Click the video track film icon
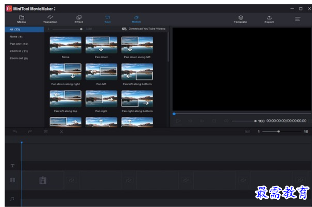Image resolution: width=312 pixels, height=207 pixels. [x=12, y=180]
